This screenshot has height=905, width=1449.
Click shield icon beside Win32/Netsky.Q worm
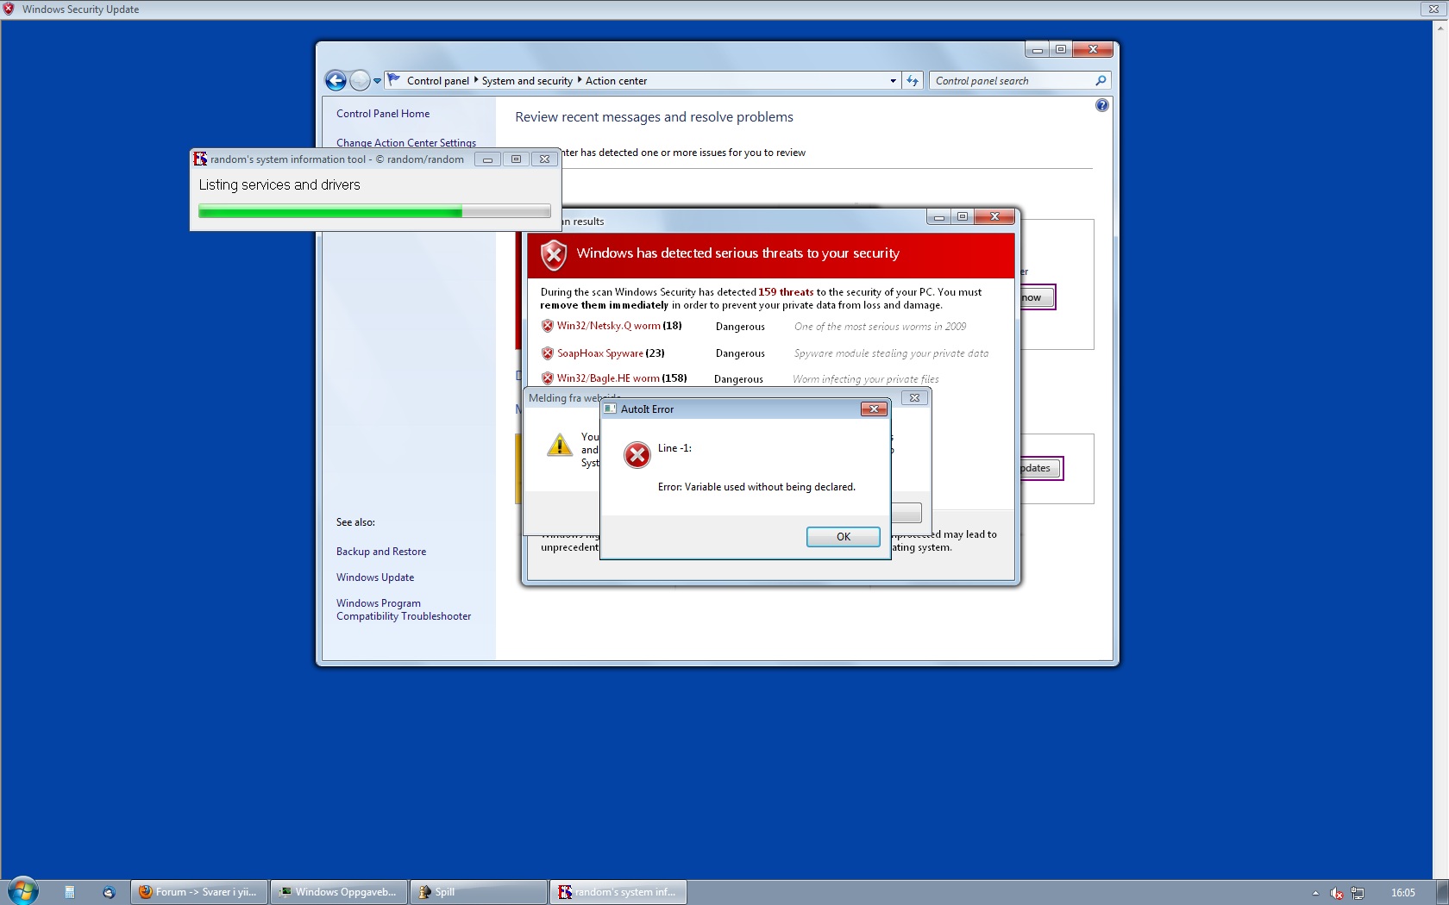547,326
